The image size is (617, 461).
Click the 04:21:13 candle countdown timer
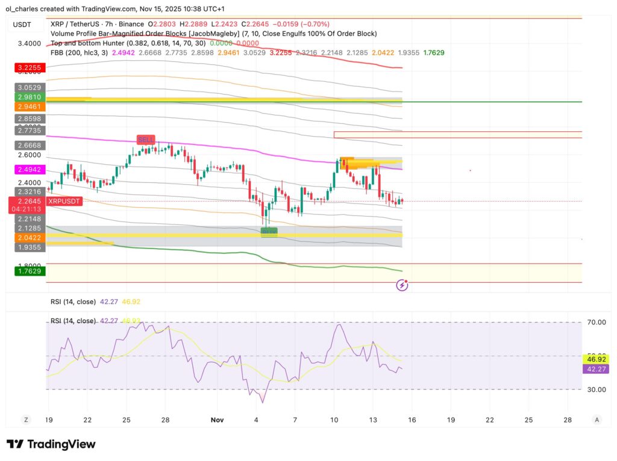click(x=27, y=208)
